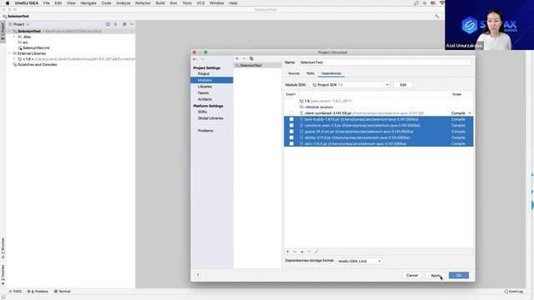Click the remove (−) dependency icon below the list
The width and height of the screenshot is (534, 300).
tap(295, 252)
